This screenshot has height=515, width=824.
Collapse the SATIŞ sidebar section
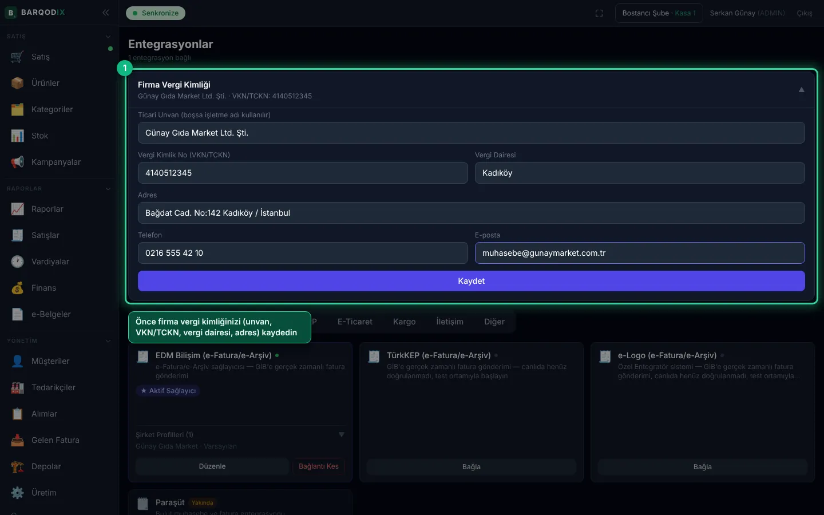[108, 37]
